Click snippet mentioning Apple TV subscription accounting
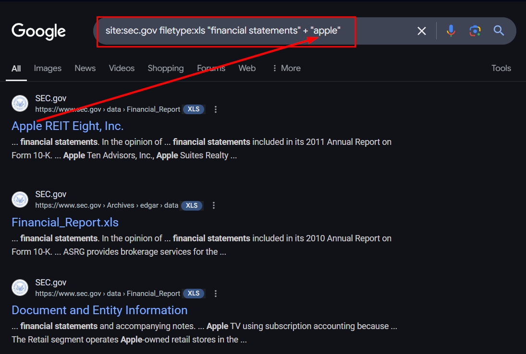 tap(204, 333)
